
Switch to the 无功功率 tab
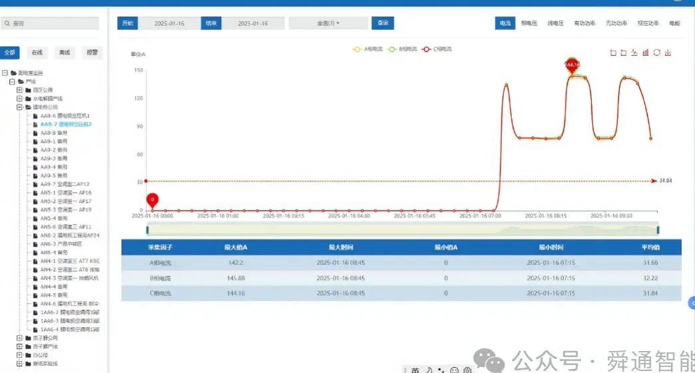[x=616, y=23]
